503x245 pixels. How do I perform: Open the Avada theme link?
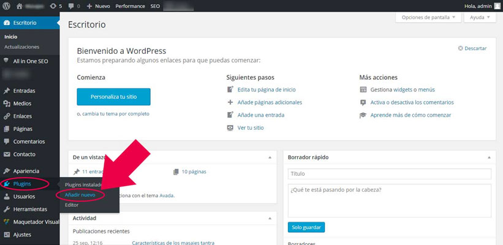167,195
